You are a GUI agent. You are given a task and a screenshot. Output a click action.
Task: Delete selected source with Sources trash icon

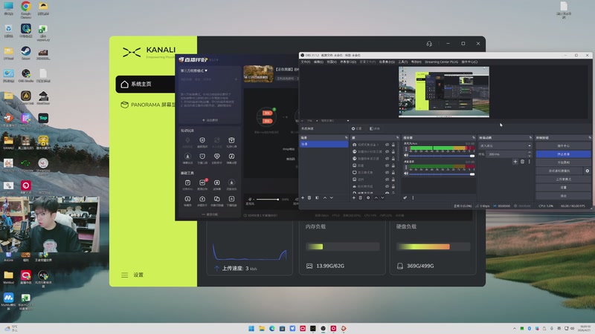click(361, 197)
